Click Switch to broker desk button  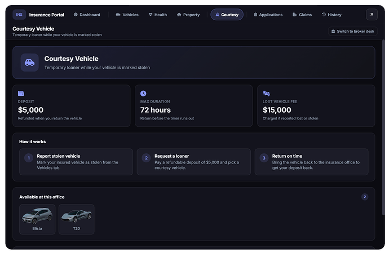click(x=353, y=31)
